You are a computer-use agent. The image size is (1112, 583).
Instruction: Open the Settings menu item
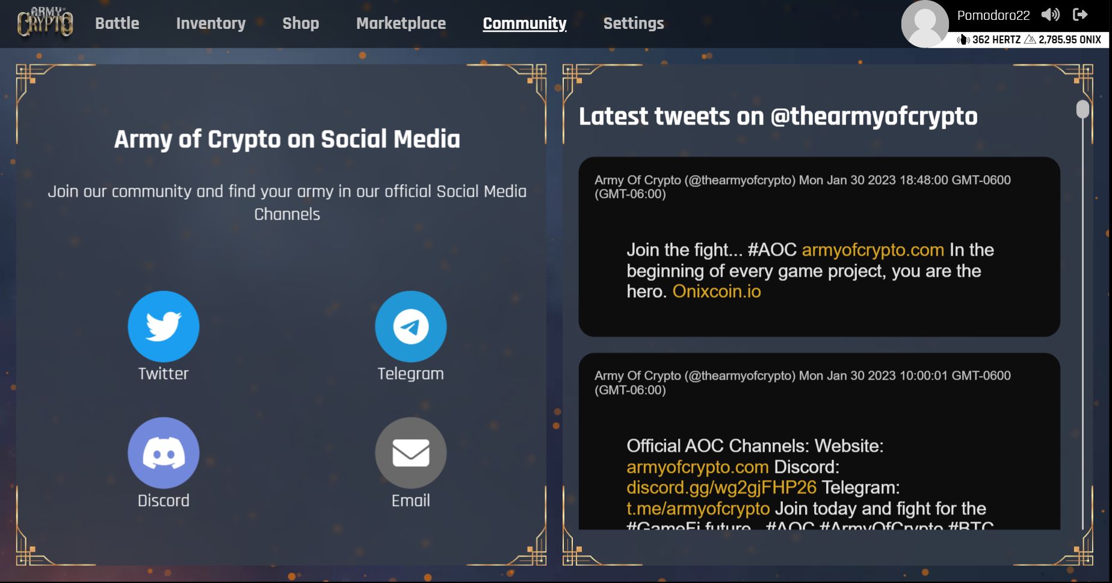coord(634,23)
